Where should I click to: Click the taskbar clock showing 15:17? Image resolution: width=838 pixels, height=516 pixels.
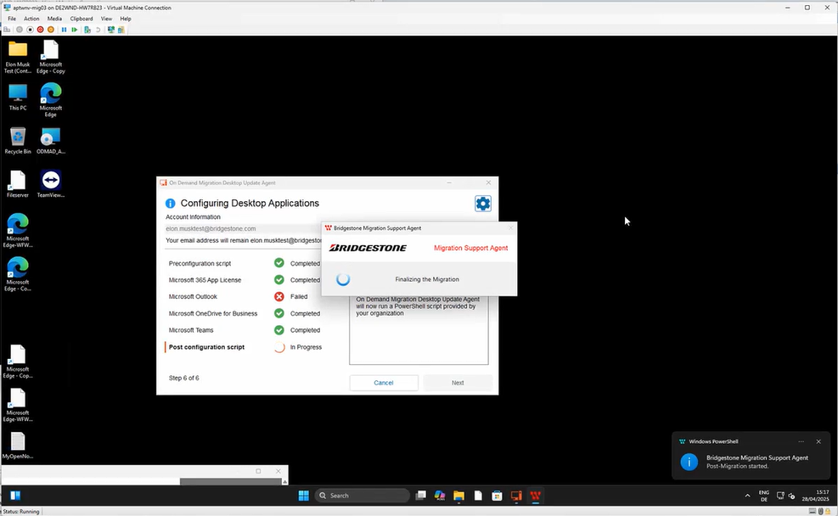(815, 496)
